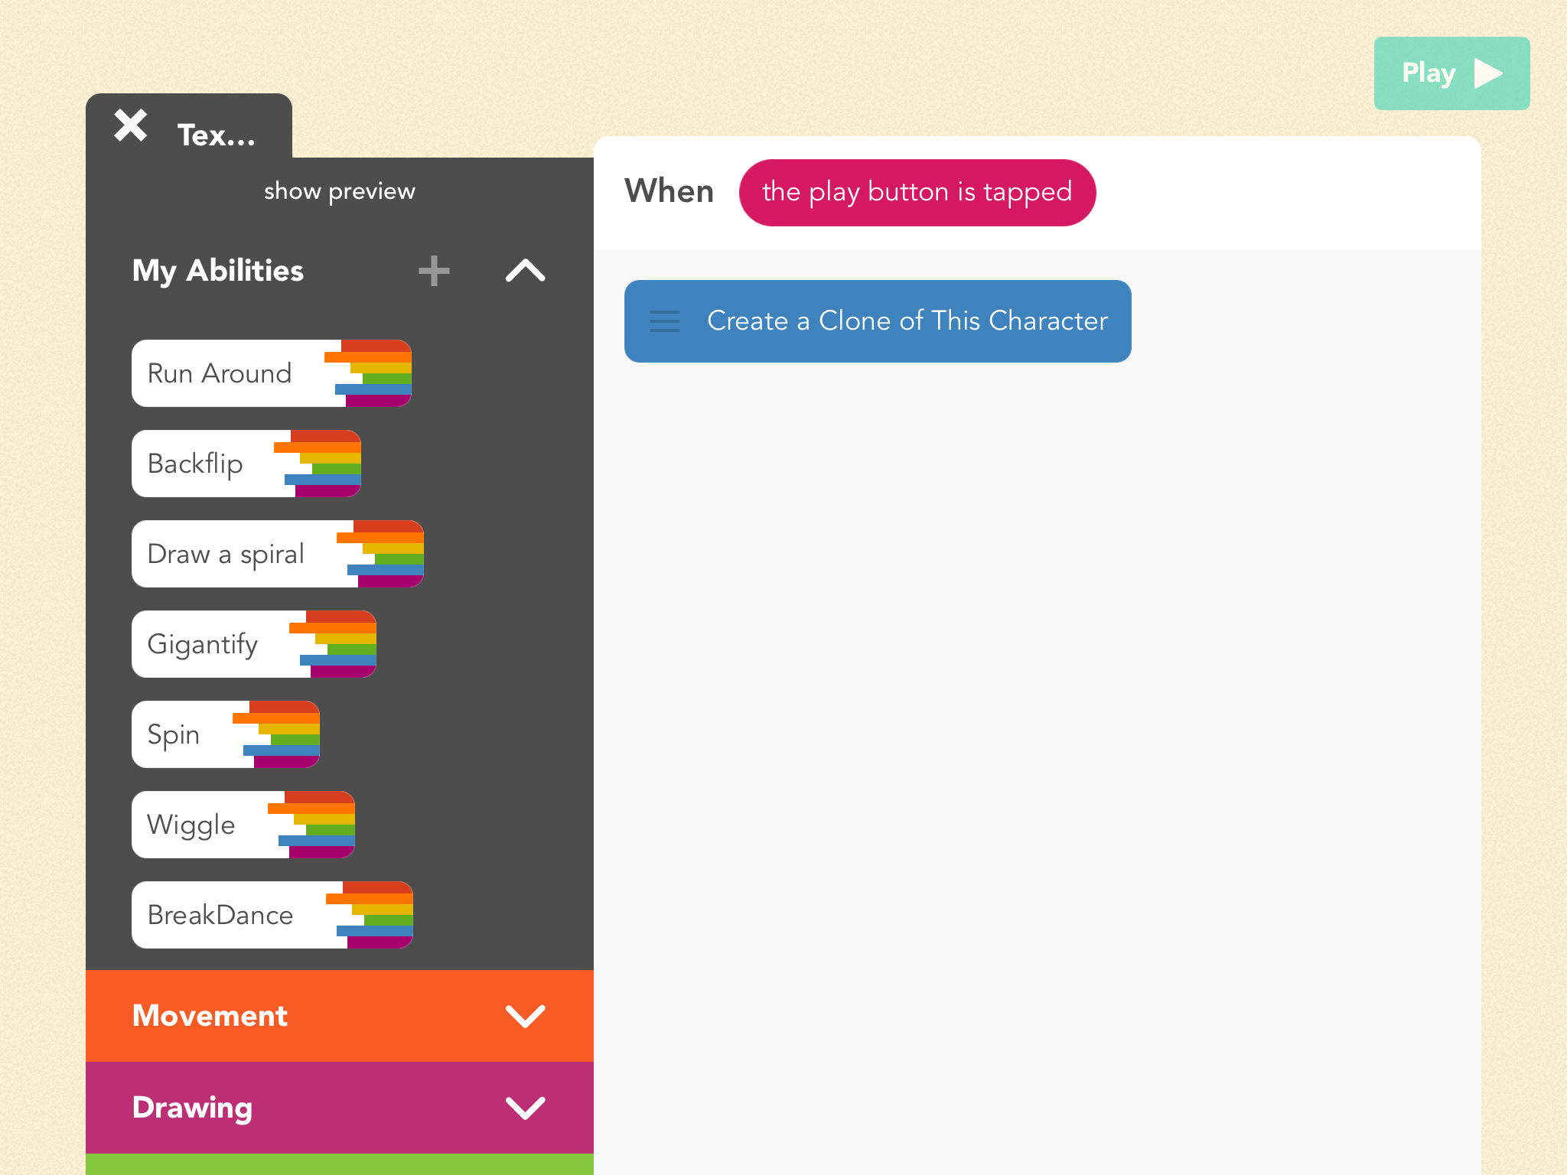Toggle show preview

pyautogui.click(x=339, y=190)
